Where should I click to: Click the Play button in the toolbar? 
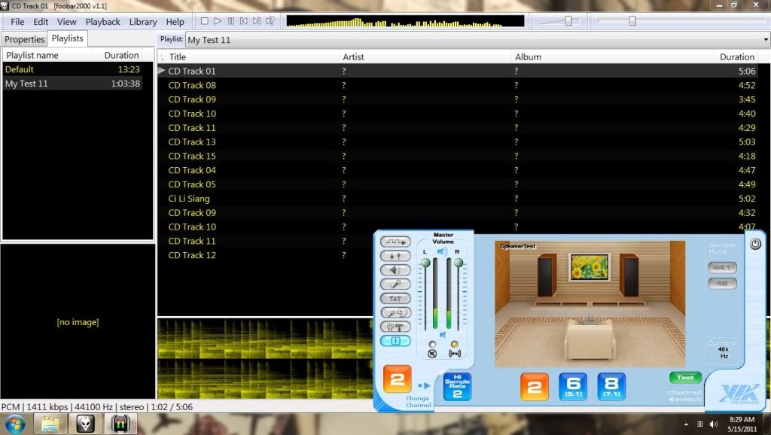pyautogui.click(x=218, y=21)
